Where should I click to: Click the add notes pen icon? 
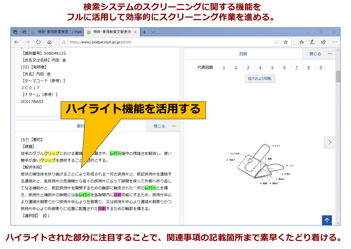pyautogui.click(x=312, y=42)
